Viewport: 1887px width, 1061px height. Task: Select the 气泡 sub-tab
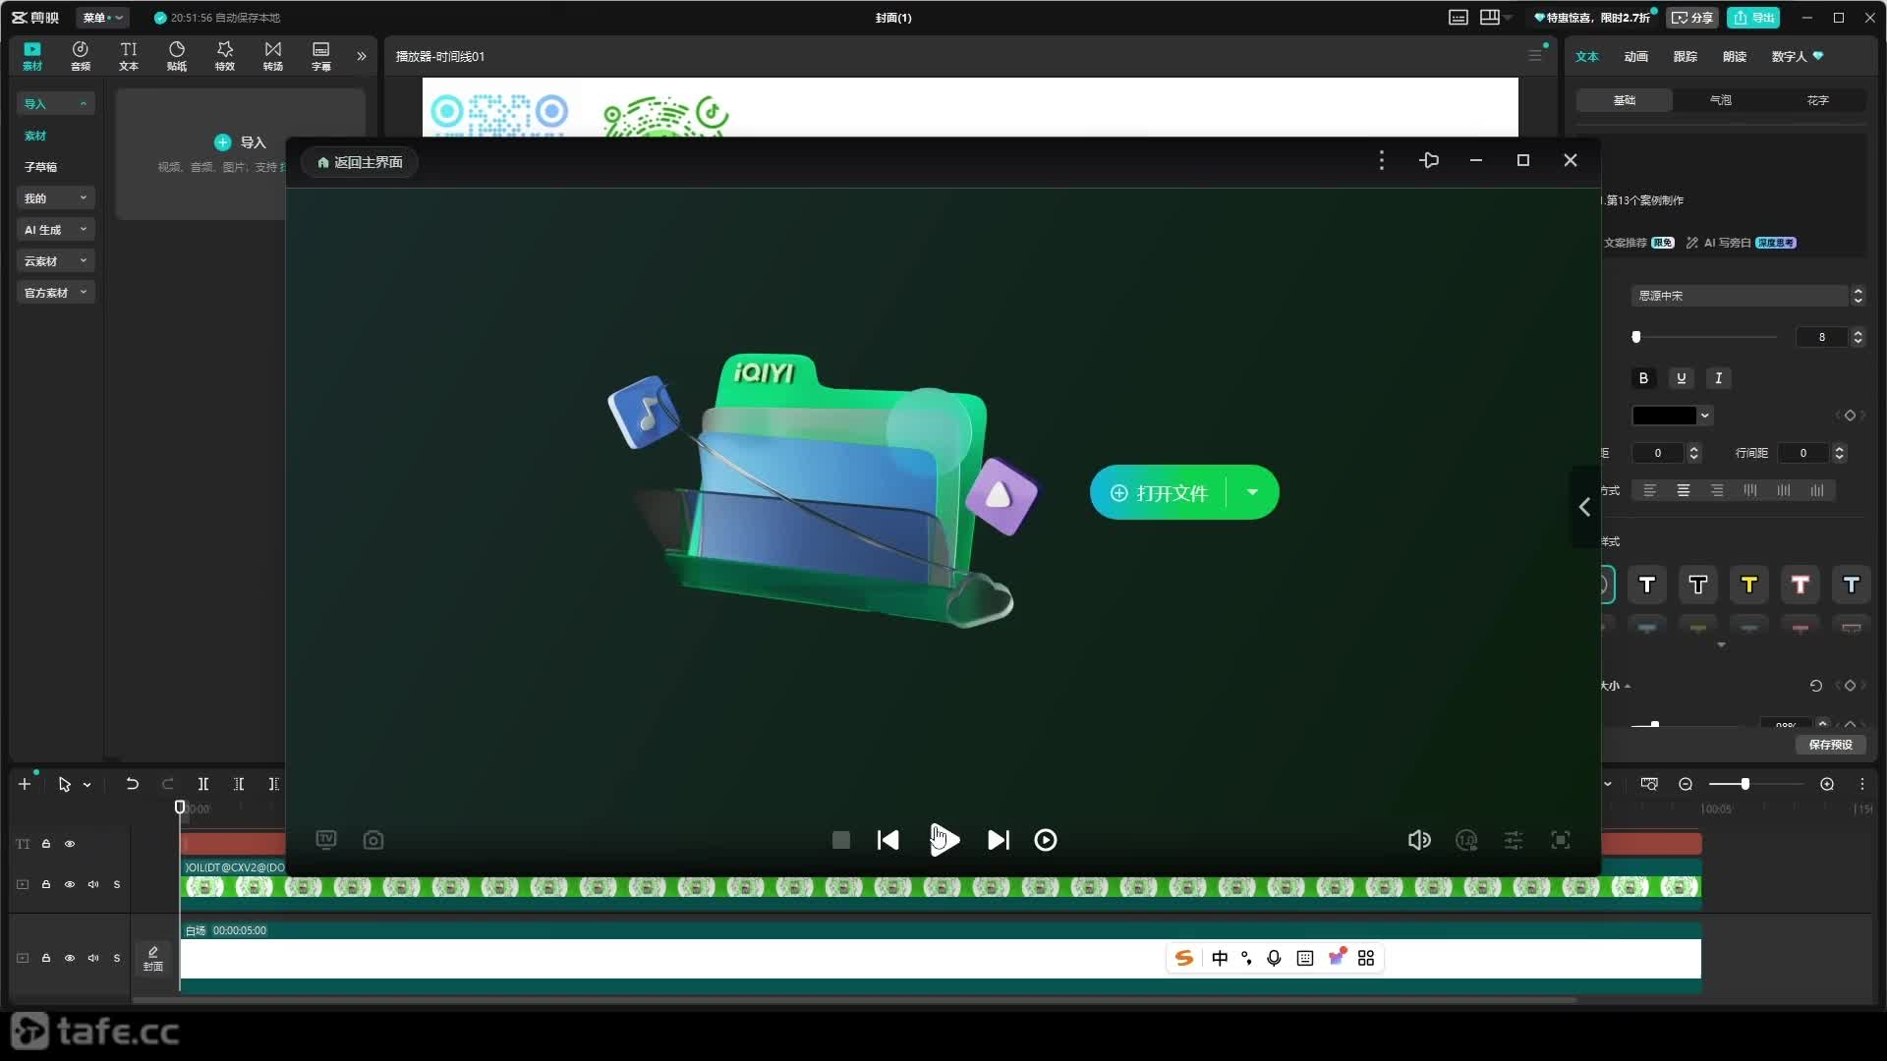(1721, 100)
